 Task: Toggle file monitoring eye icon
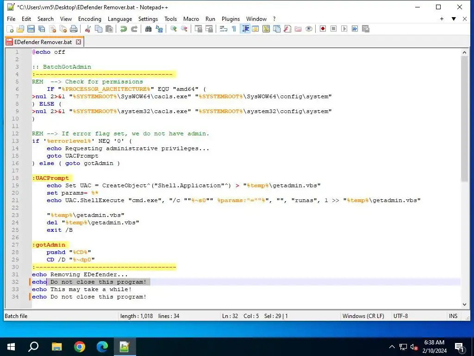[309, 29]
